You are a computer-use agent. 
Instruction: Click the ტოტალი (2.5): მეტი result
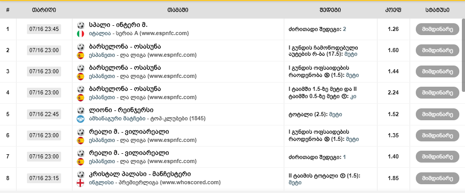[315, 114]
